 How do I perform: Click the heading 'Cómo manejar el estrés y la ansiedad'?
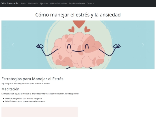(78, 15)
